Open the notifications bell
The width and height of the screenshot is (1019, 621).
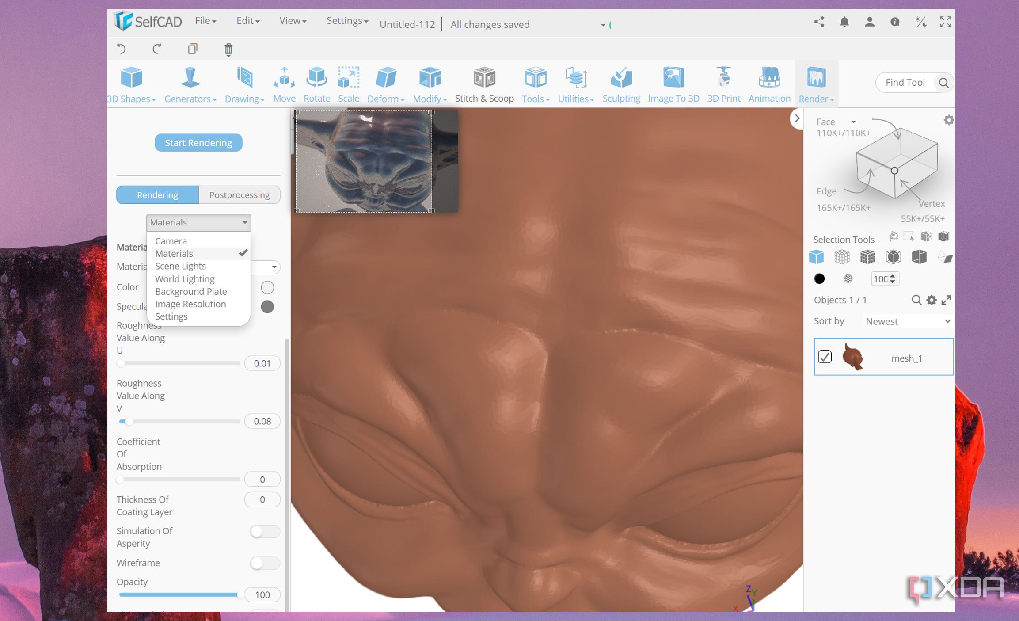(844, 22)
